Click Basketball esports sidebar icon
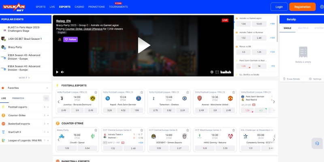The image size is (324, 162). pyautogui.click(x=3, y=124)
